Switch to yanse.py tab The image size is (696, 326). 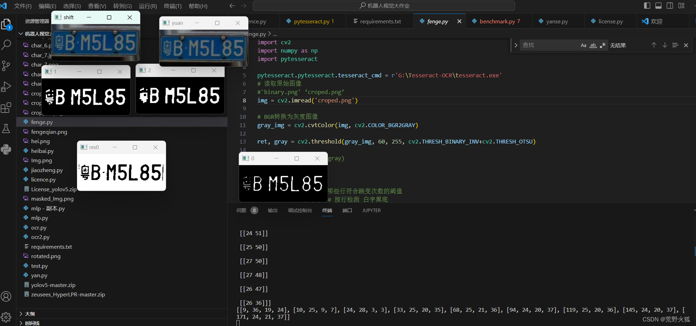[x=558, y=21]
